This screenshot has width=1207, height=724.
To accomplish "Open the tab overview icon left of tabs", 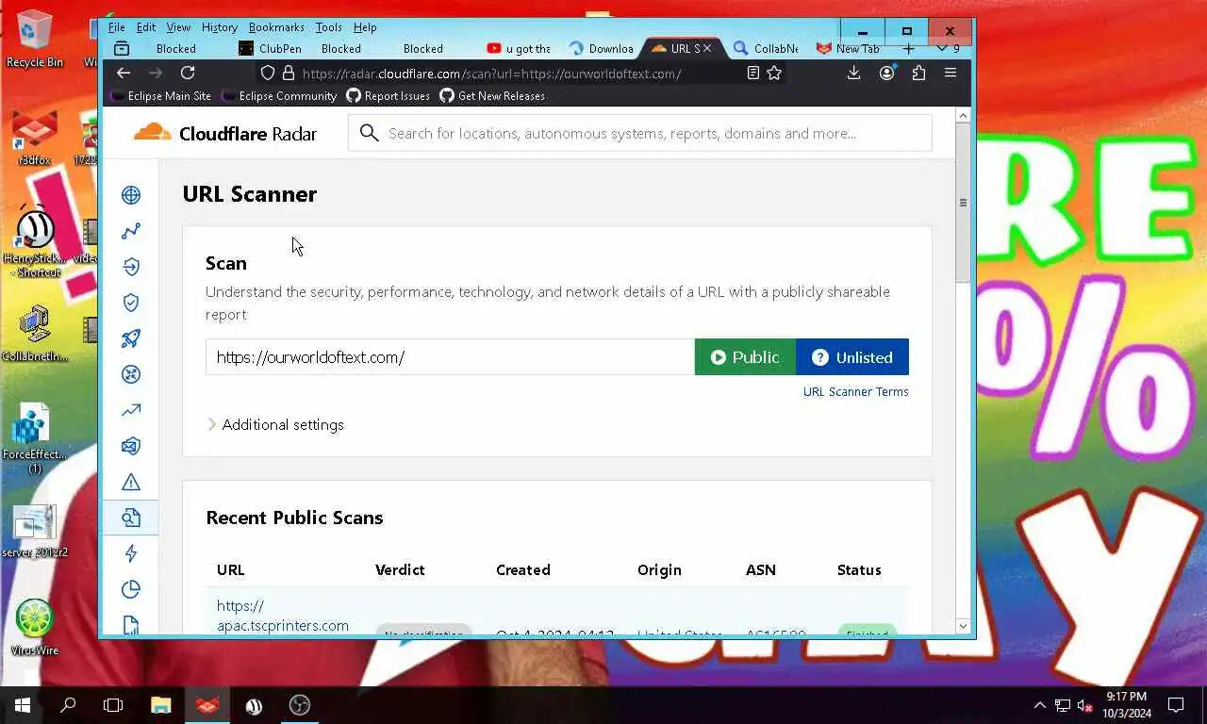I will tap(121, 48).
